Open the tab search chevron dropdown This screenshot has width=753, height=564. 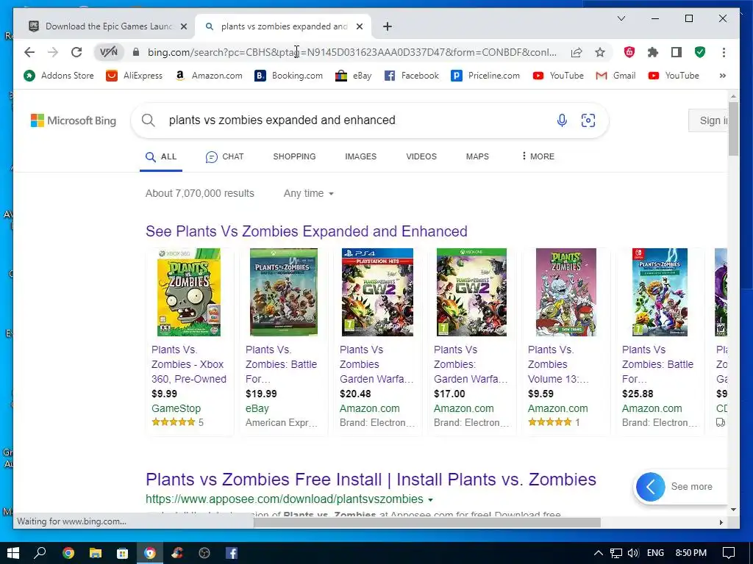pos(621,18)
